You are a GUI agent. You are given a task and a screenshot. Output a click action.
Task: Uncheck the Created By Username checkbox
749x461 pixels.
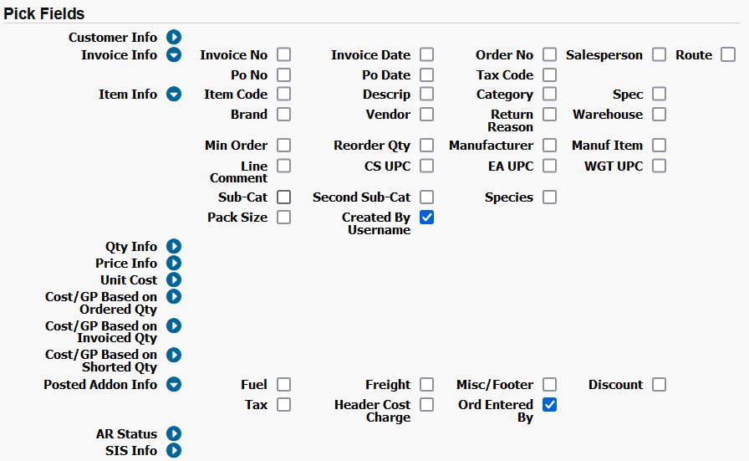(x=426, y=217)
